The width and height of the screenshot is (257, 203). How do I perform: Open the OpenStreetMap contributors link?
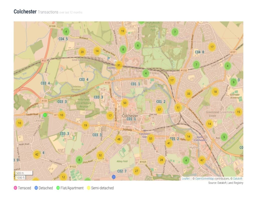(204, 179)
